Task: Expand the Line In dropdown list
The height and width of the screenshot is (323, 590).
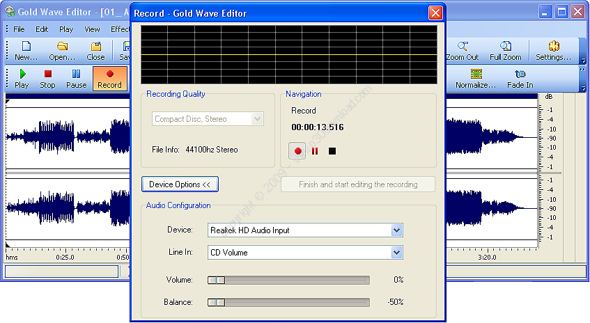Action: 396,252
